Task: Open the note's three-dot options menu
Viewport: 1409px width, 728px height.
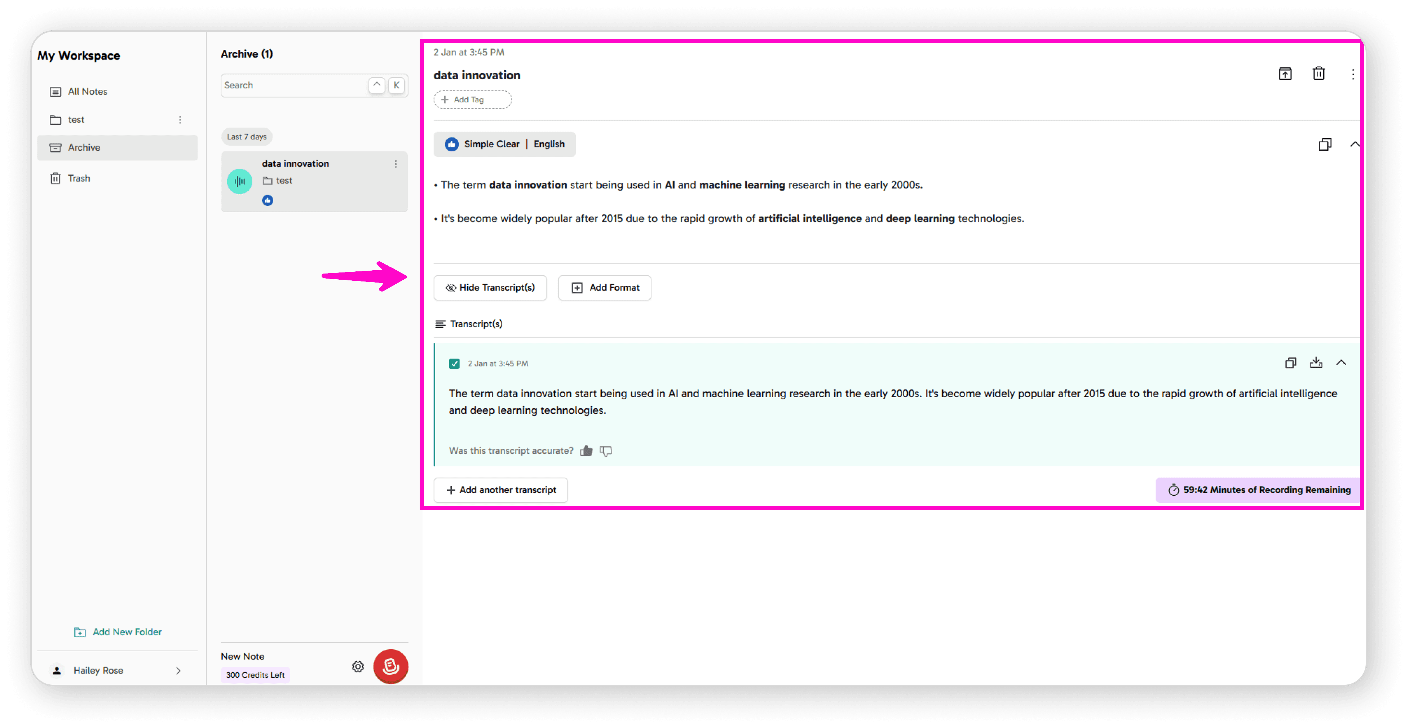Action: point(1353,74)
